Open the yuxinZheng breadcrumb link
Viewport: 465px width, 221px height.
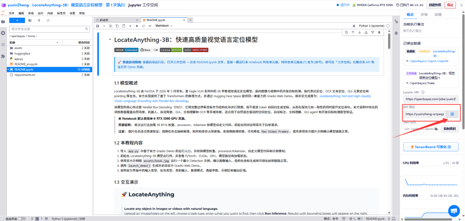[18, 5]
